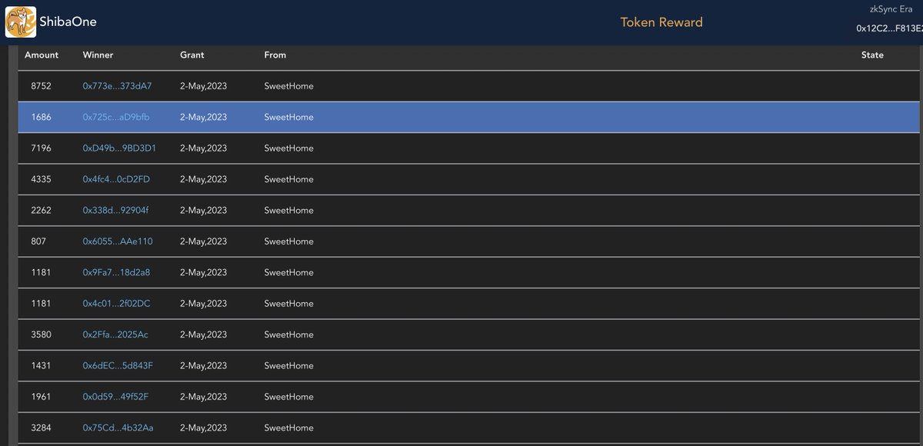Select the amount 4335 cell

pyautogui.click(x=41, y=179)
